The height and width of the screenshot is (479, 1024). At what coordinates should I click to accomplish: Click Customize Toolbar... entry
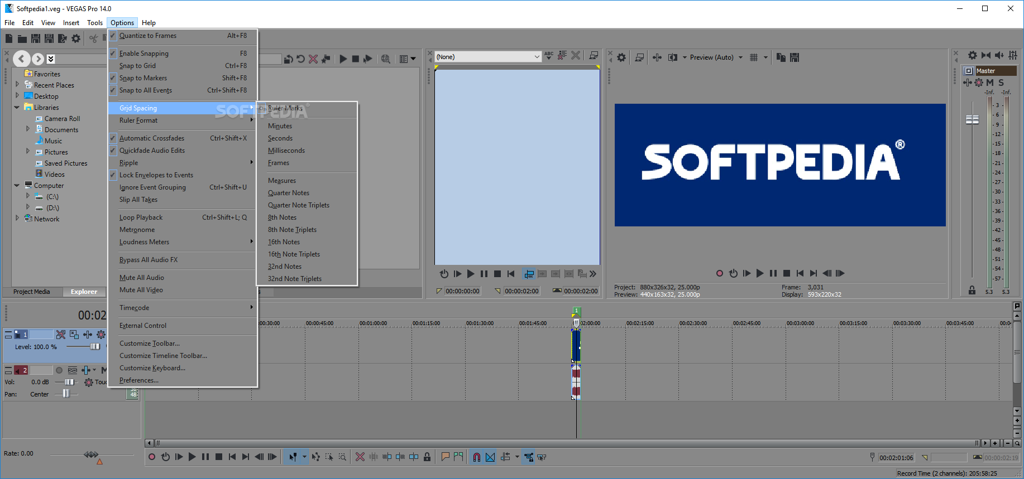point(183,343)
